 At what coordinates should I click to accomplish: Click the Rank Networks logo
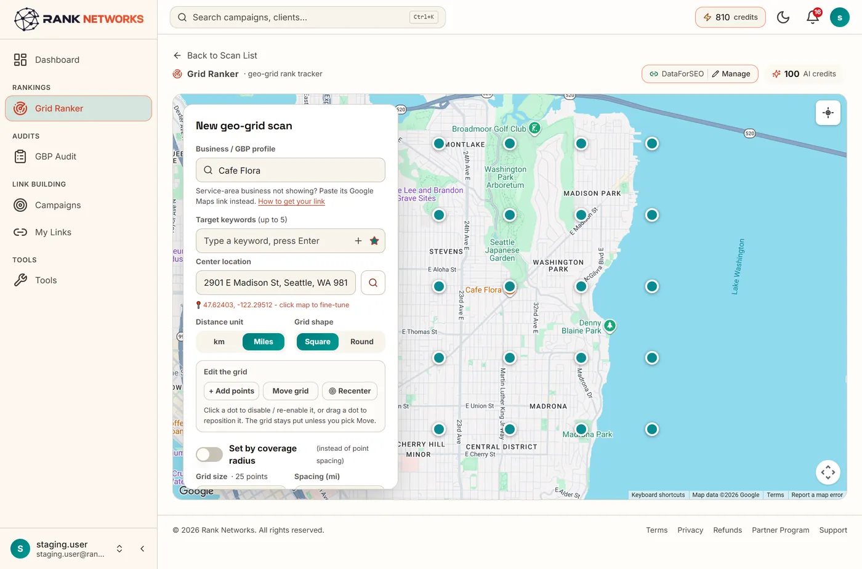click(79, 19)
